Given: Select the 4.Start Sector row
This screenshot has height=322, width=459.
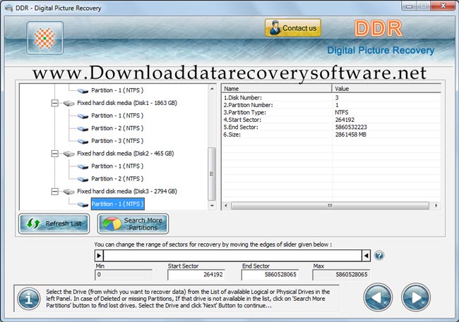Looking at the screenshot, I should (331, 120).
